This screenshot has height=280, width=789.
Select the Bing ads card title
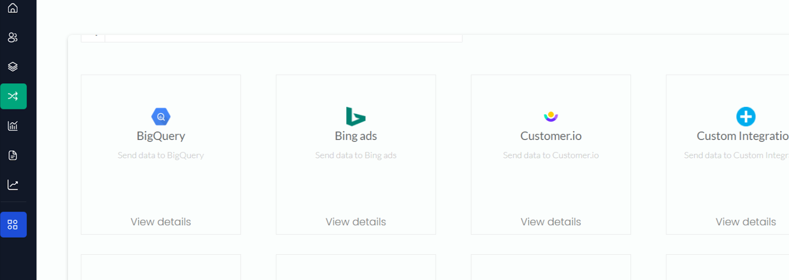click(x=356, y=136)
